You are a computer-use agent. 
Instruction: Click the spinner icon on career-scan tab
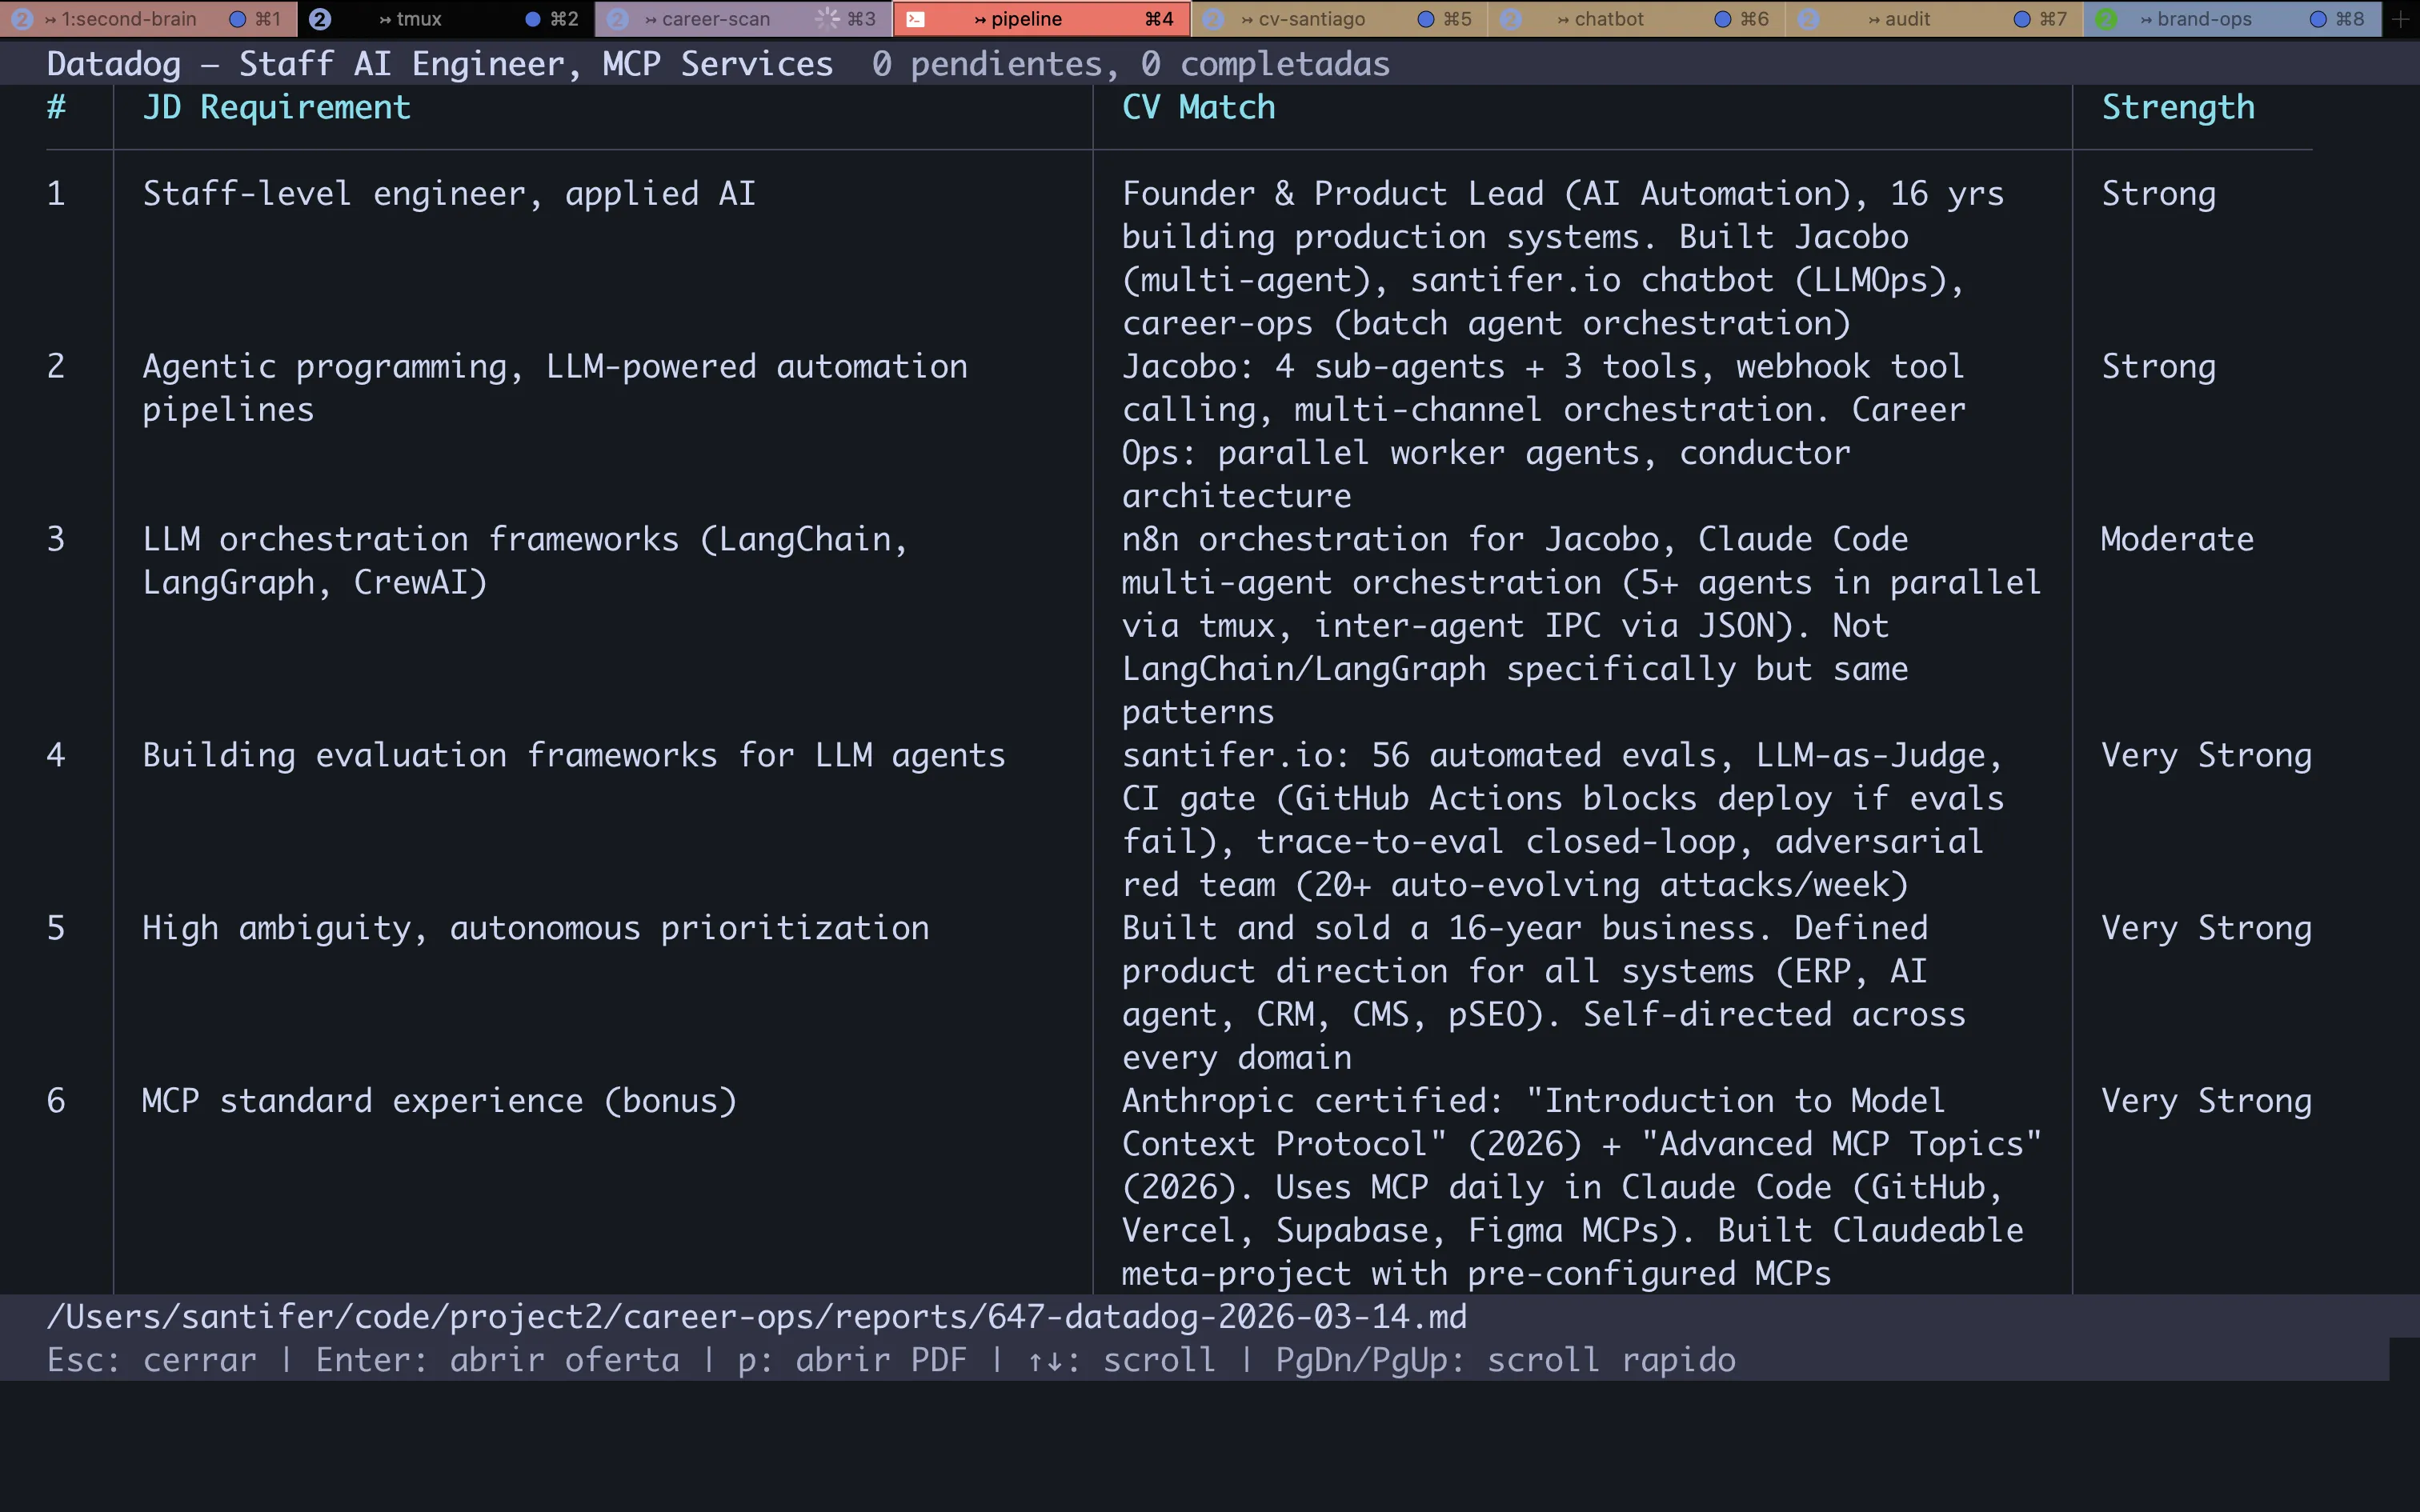pos(827,19)
